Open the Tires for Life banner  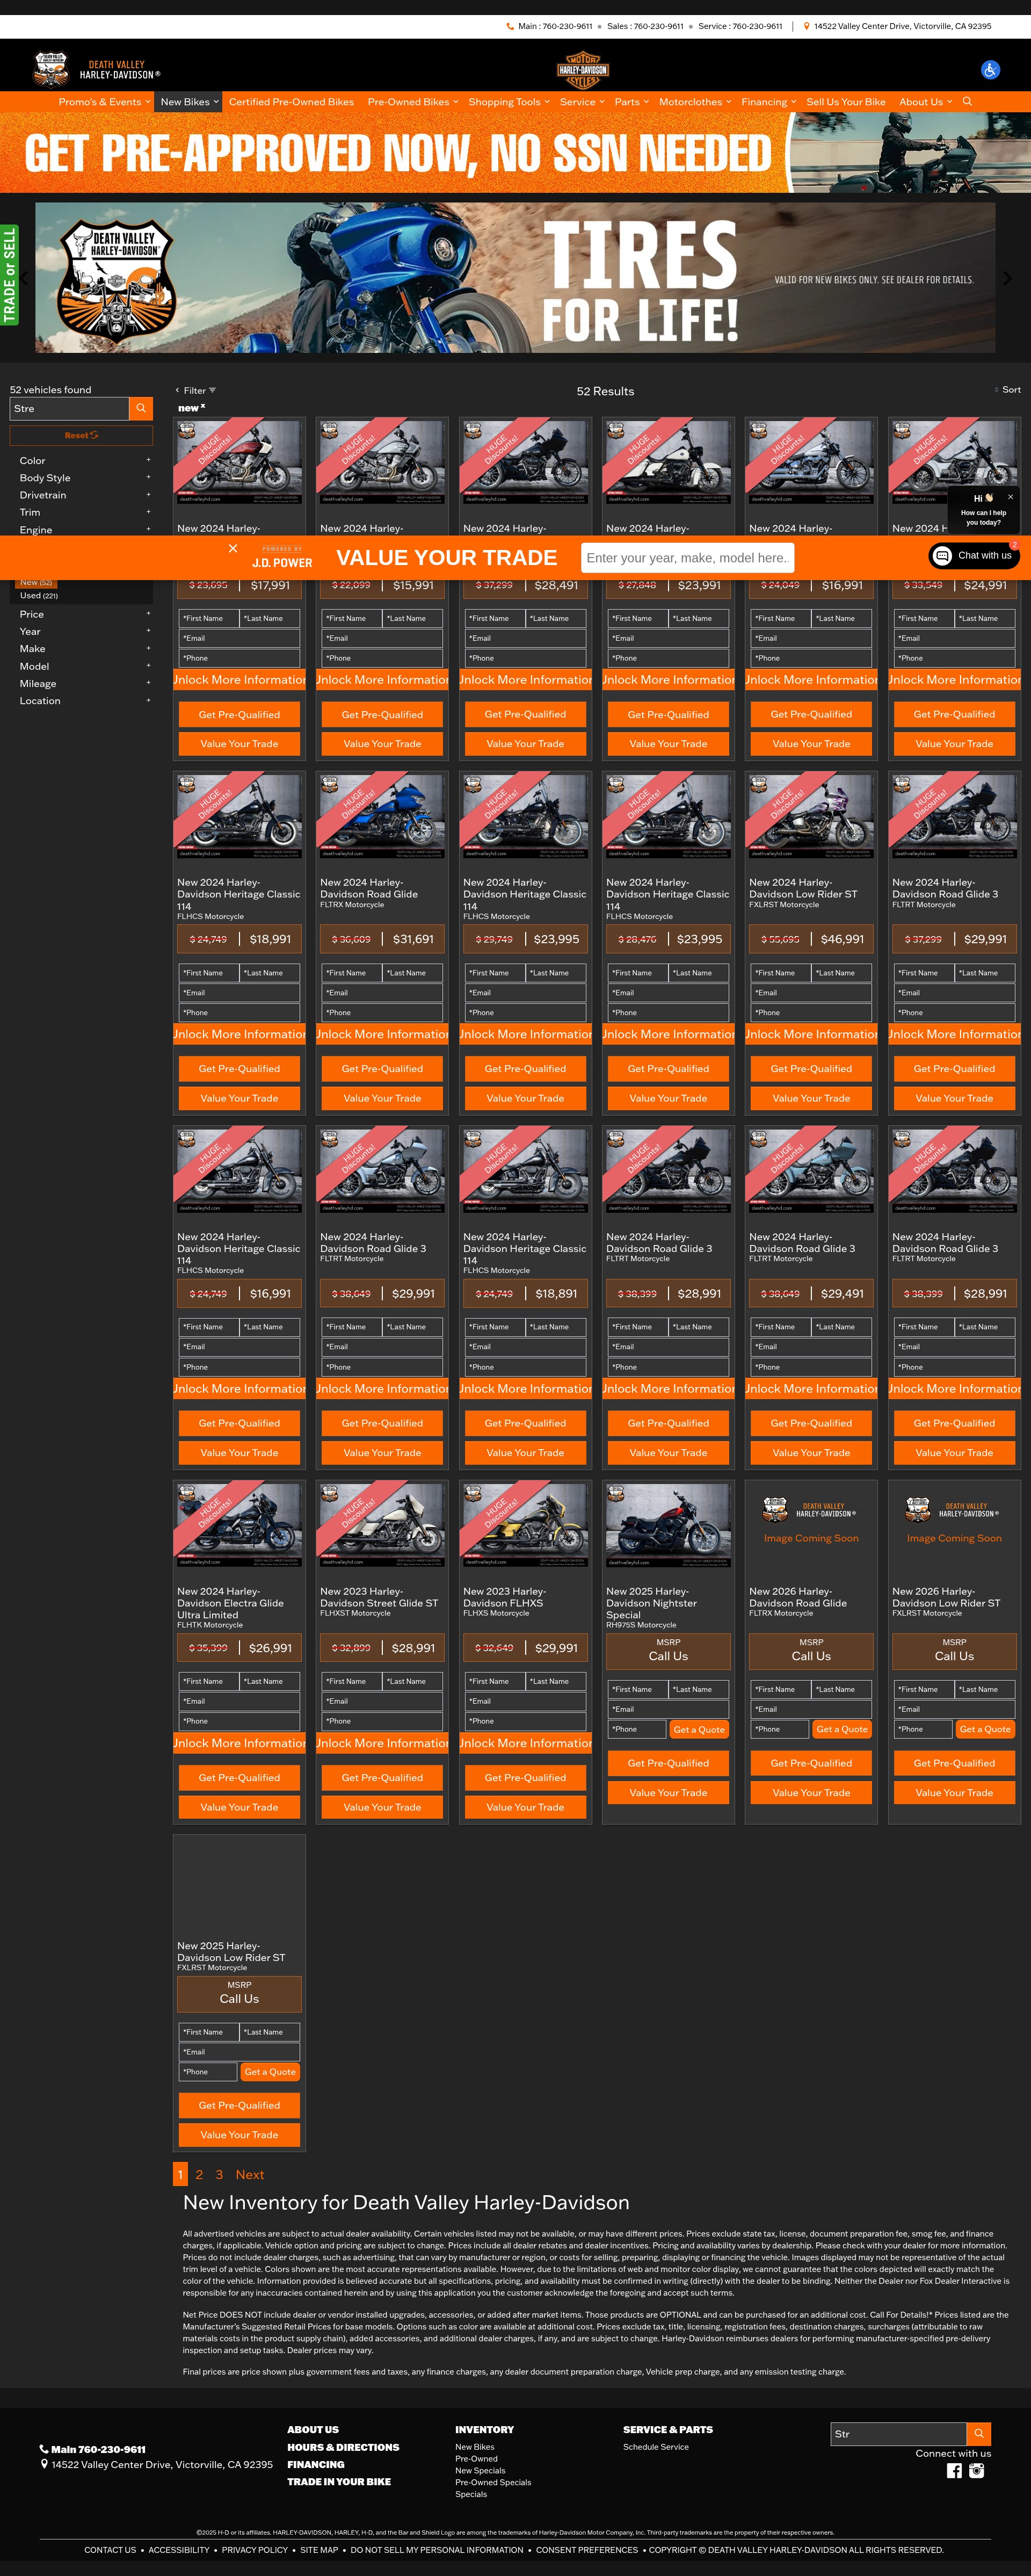coord(515,278)
